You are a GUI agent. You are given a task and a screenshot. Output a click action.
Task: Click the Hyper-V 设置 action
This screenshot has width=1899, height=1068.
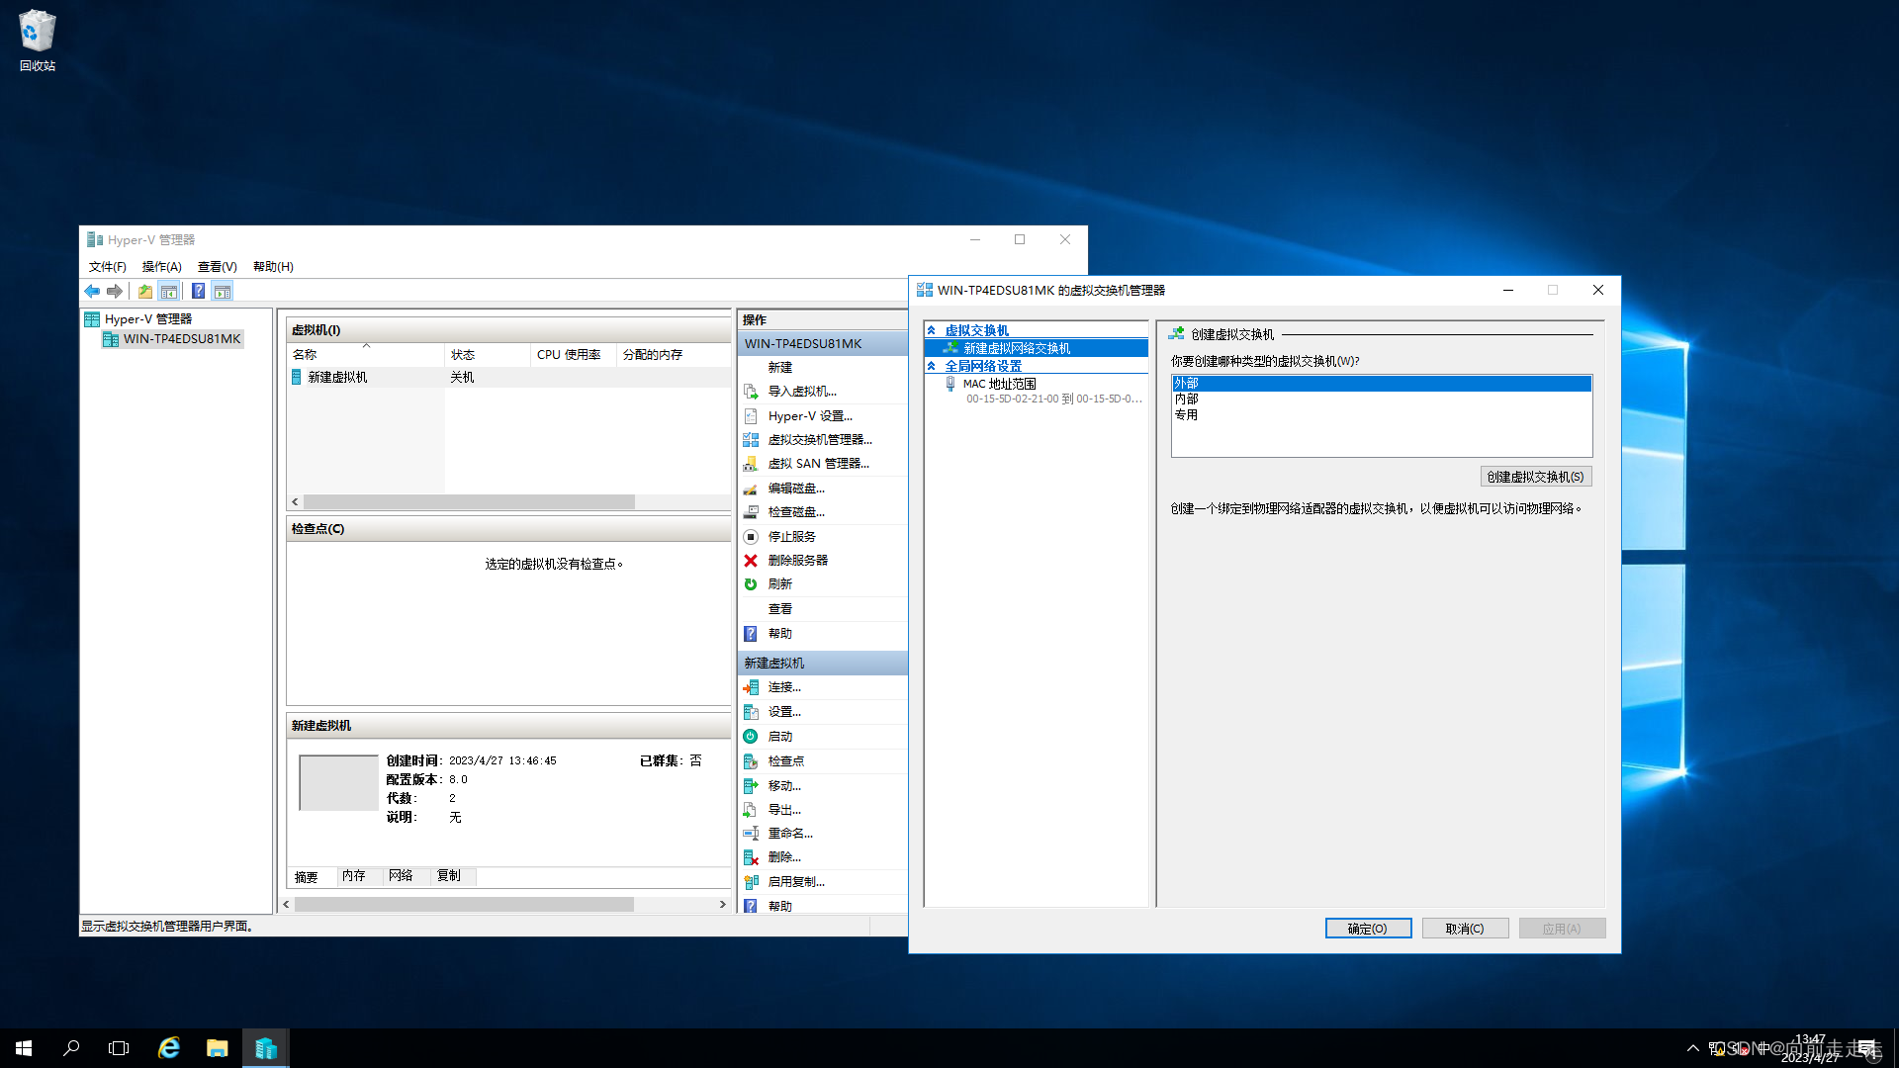809,416
